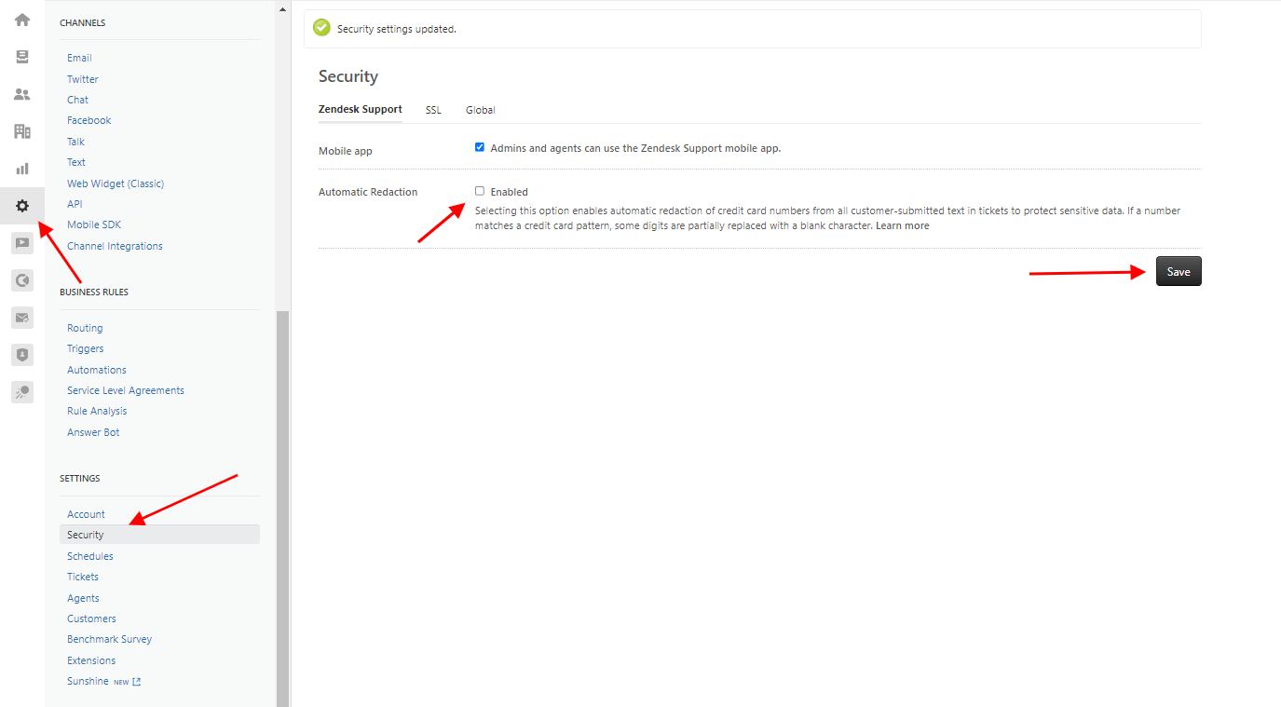Open the Sunshine link
1281x707 pixels.
[88, 681]
